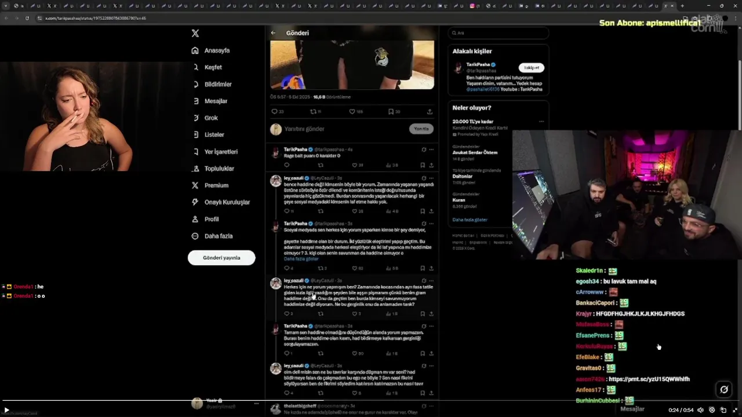Reload the browser page
Image resolution: width=742 pixels, height=417 pixels.
(27, 18)
